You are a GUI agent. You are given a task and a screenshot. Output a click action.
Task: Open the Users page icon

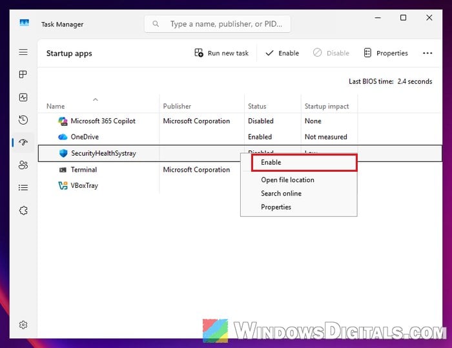[23, 165]
